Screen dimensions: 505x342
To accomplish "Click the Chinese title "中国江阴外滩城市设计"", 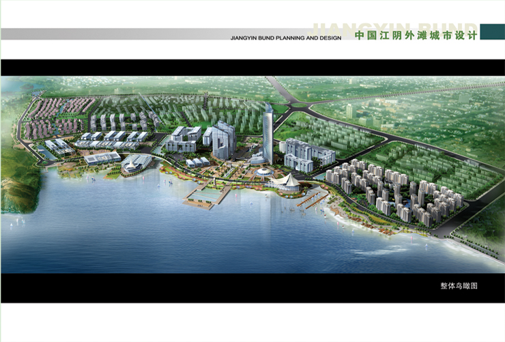I will pyautogui.click(x=416, y=35).
